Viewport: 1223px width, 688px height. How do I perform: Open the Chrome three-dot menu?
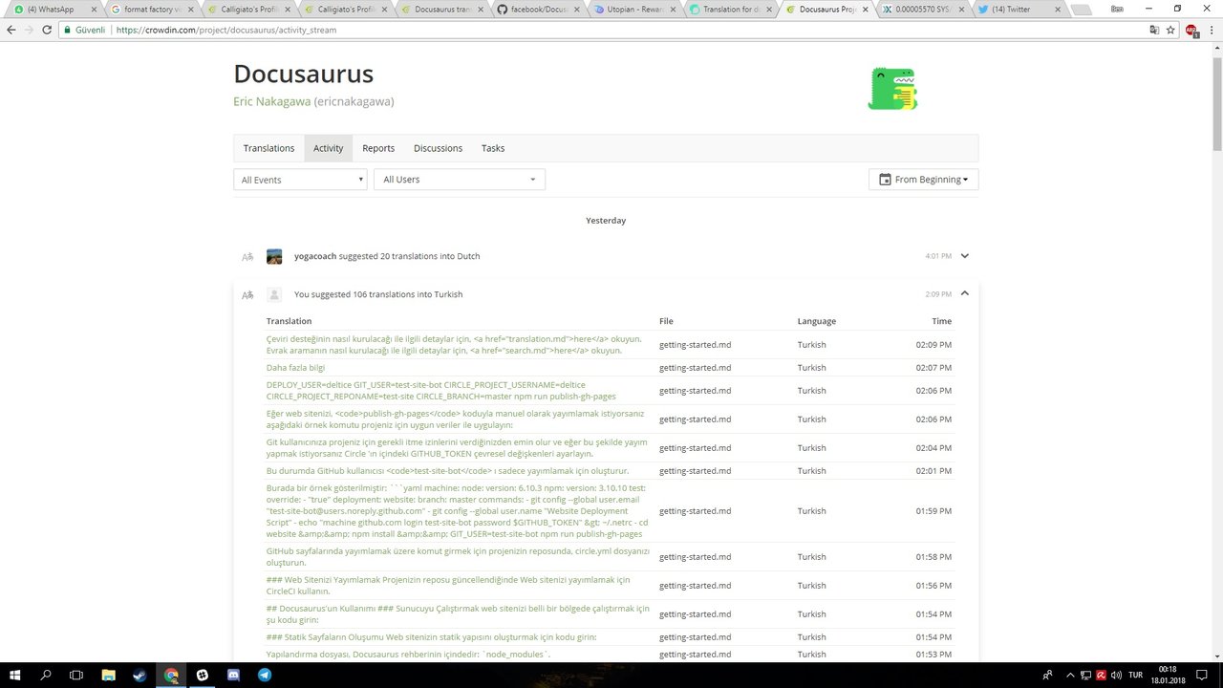[x=1211, y=30]
